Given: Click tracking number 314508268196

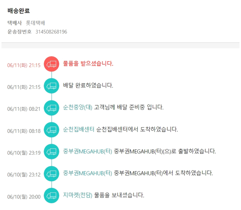Looking at the screenshot, I should [x=51, y=32].
